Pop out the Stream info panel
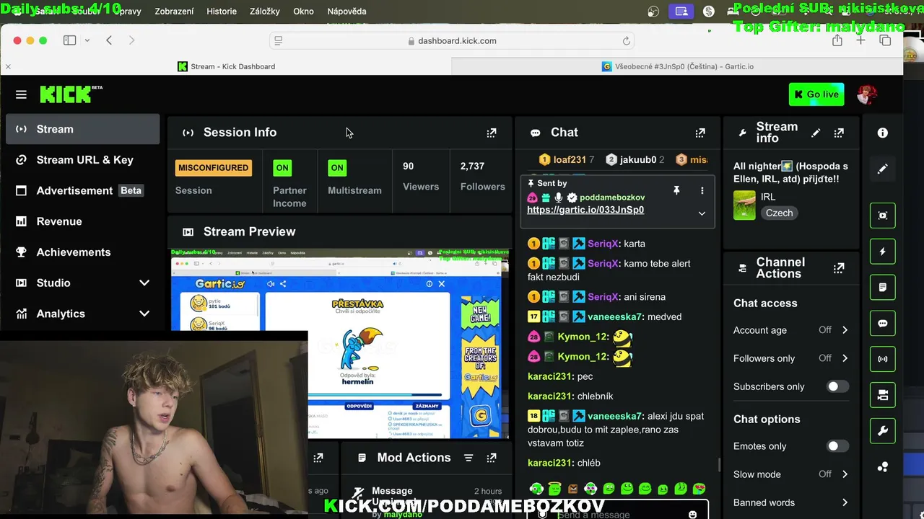Viewport: 924px width, 519px height. point(839,133)
